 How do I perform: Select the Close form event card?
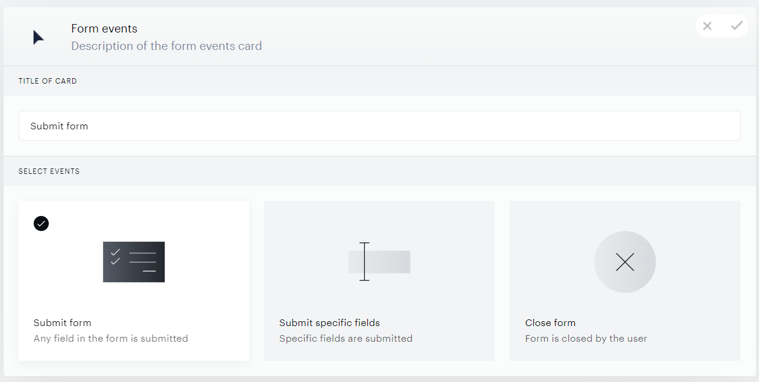[x=625, y=281]
